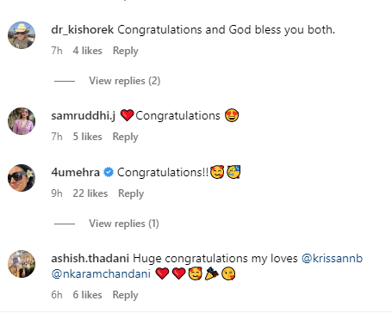Expand View replies (1) under 4umehra

point(124,224)
